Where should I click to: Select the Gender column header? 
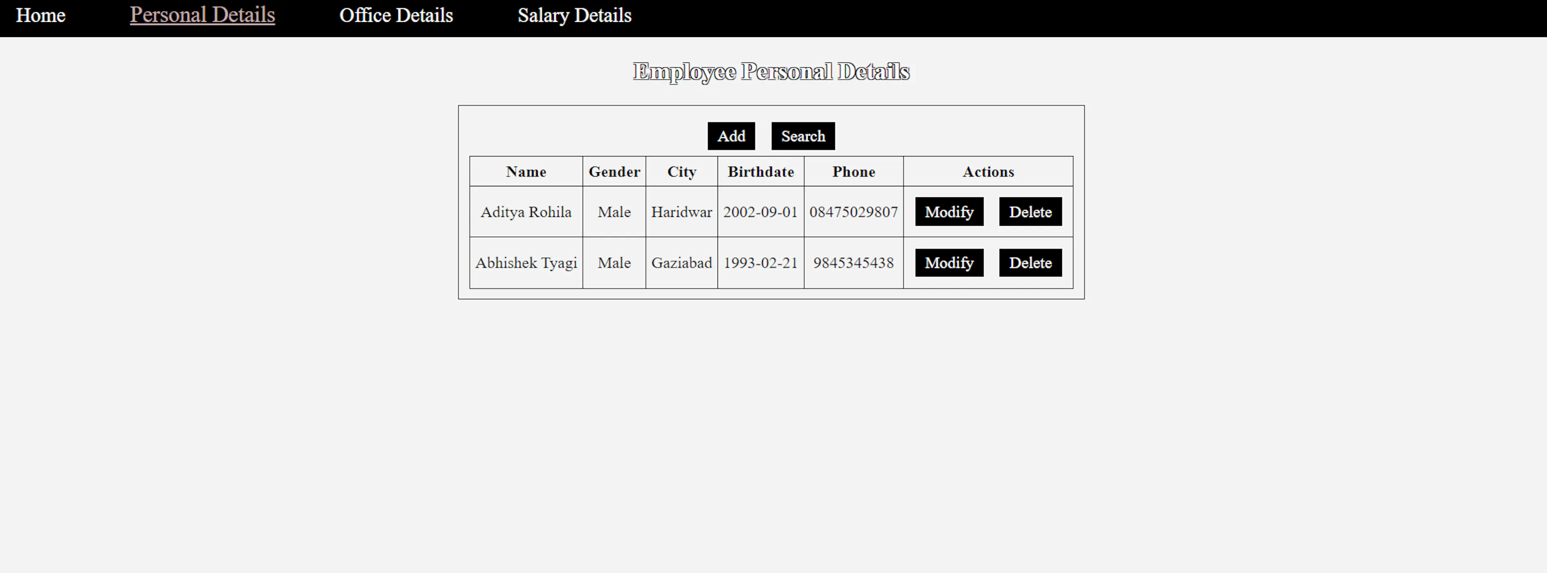pos(614,172)
